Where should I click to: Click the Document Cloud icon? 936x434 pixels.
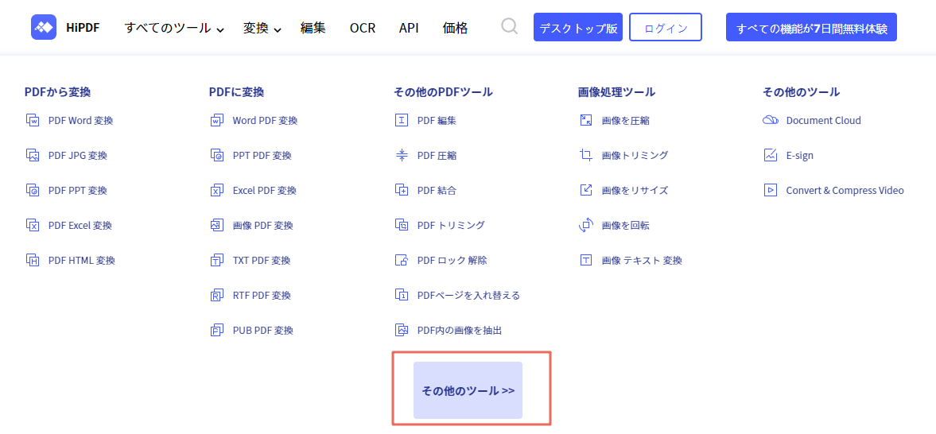coord(771,121)
